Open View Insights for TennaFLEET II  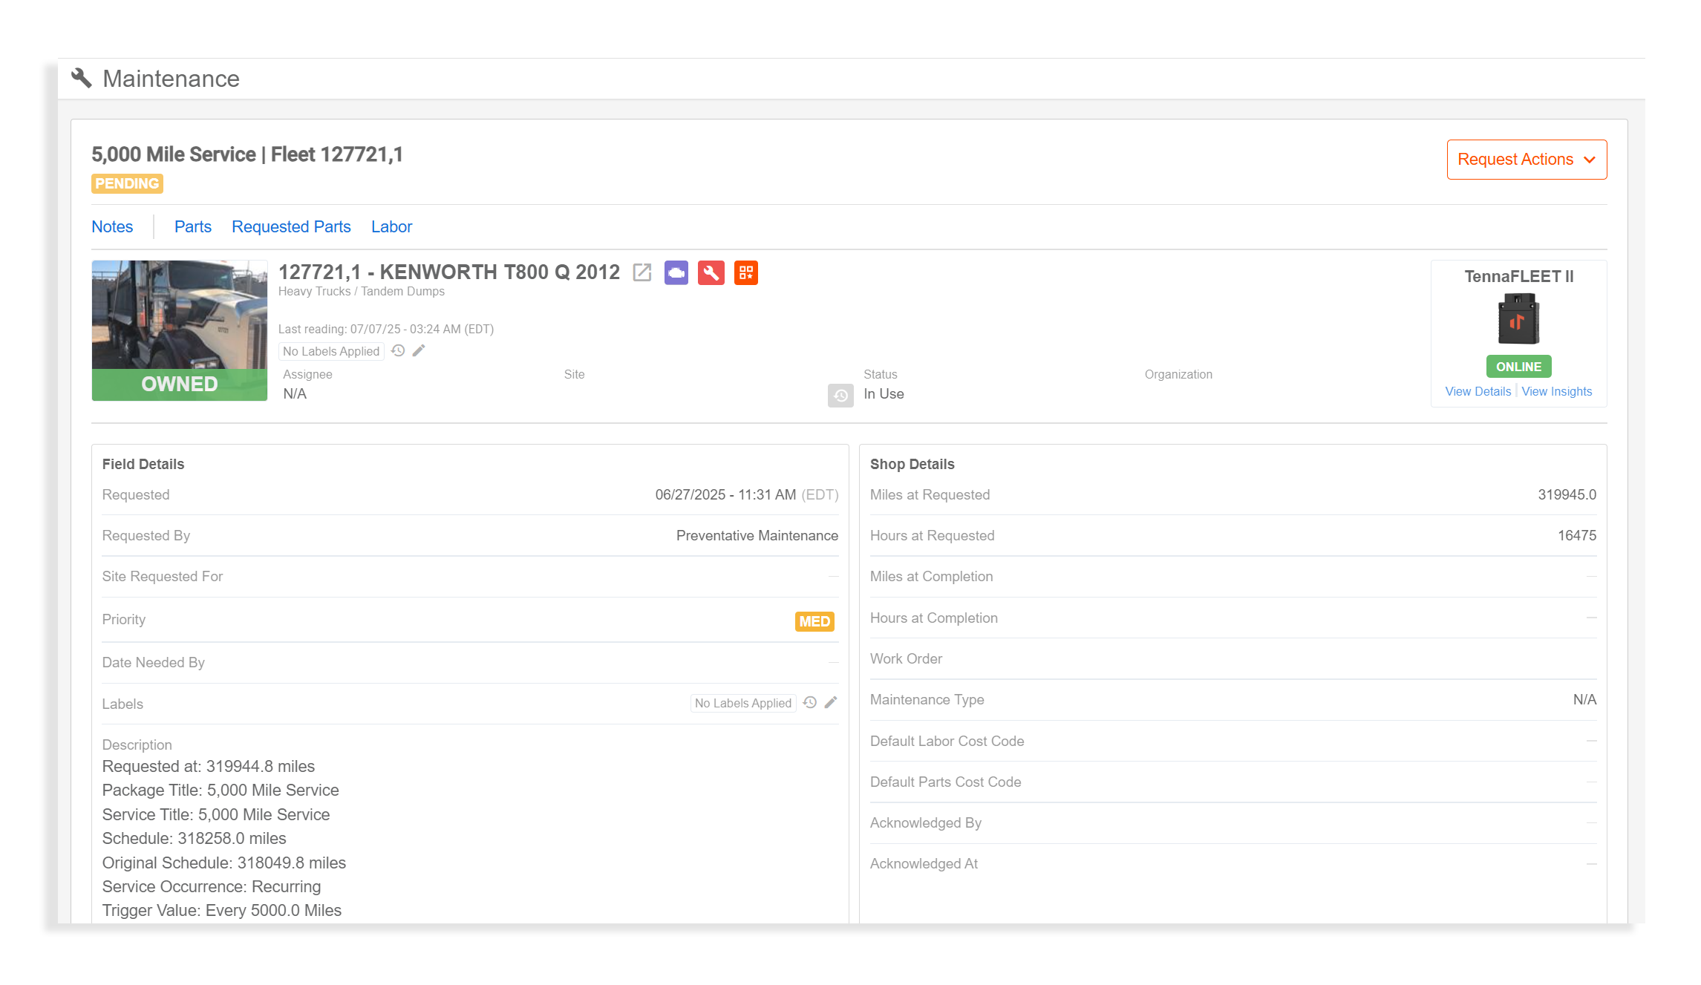[x=1557, y=391]
